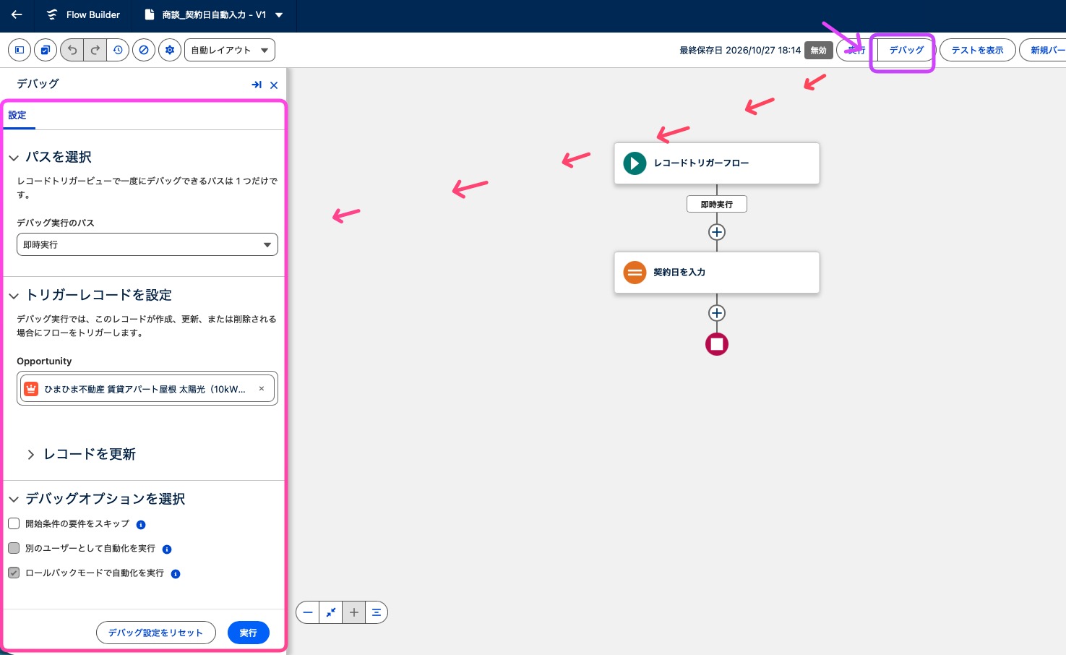Click the redo arrow icon
The width and height of the screenshot is (1066, 655).
pyautogui.click(x=95, y=50)
